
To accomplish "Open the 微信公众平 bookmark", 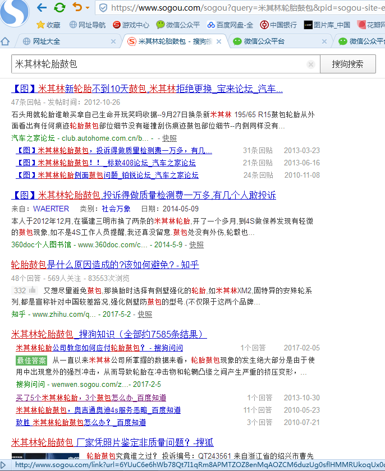I will tap(178, 25).
